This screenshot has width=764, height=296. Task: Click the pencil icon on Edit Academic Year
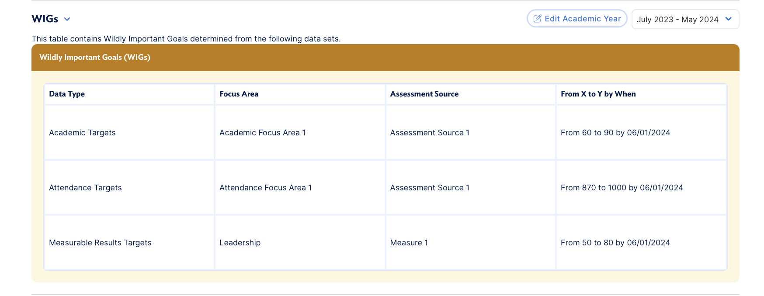click(x=538, y=18)
